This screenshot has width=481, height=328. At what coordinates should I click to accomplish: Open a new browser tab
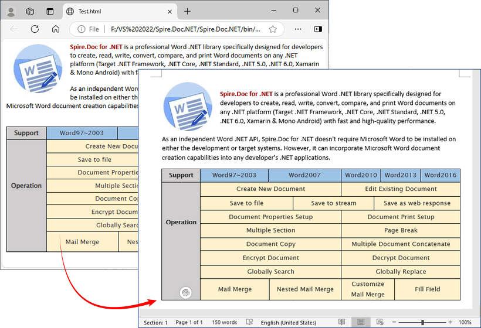pos(188,11)
